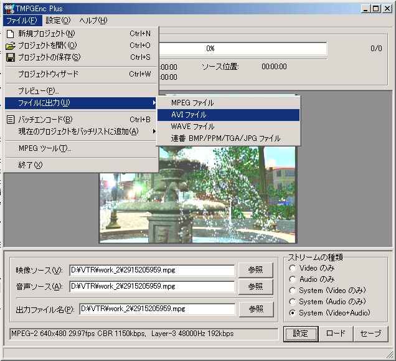Click the 映像ソース(V) path field
The image size is (396, 361).
[x=152, y=270]
